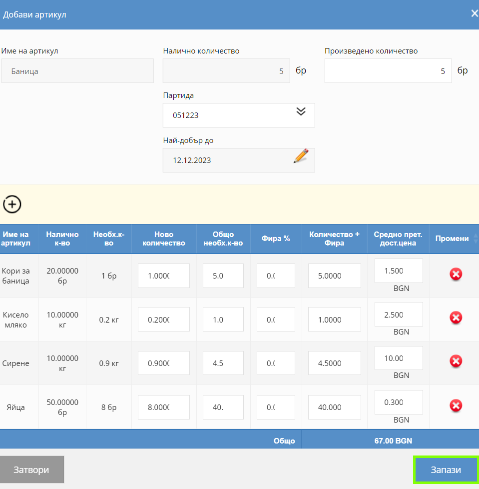Click the Име на артикул field

(77, 71)
